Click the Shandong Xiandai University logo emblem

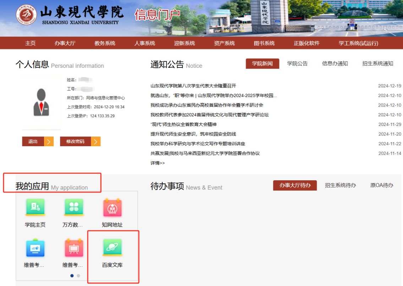[x=26, y=15]
